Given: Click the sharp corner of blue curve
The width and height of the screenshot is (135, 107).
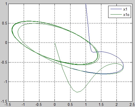Looking at the screenshot, I should pyautogui.click(x=92, y=52).
